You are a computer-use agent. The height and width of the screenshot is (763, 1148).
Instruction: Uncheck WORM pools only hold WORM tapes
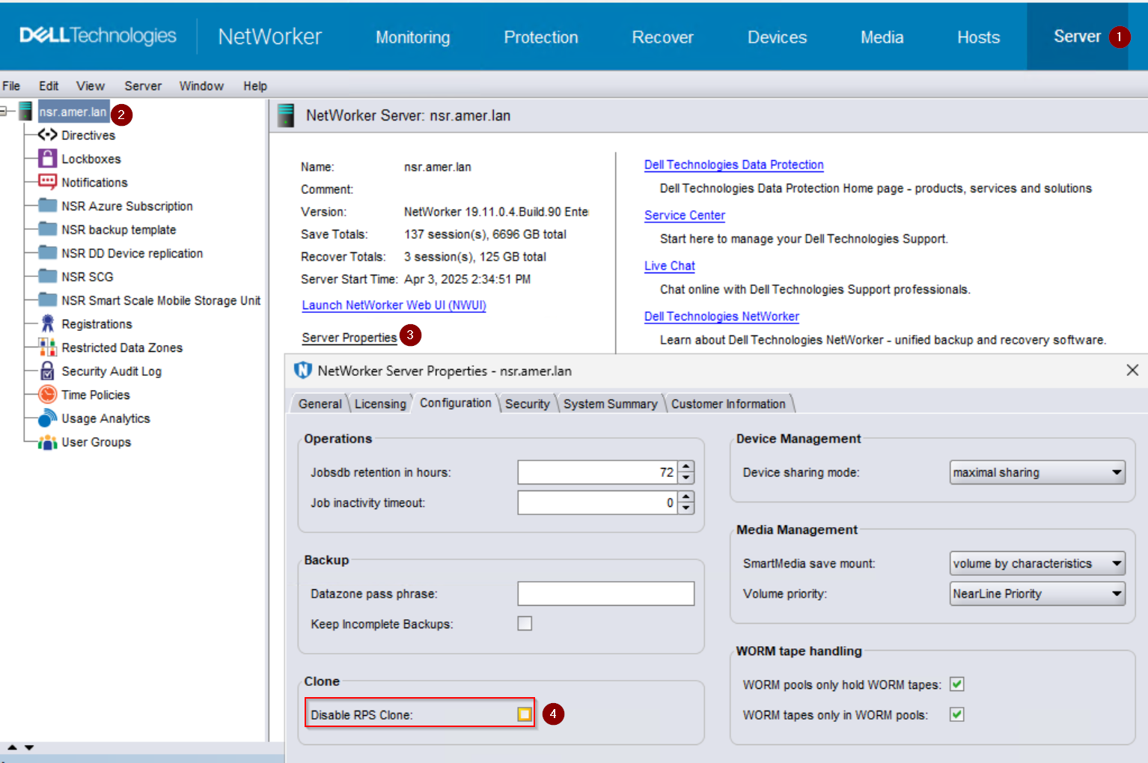tap(958, 684)
